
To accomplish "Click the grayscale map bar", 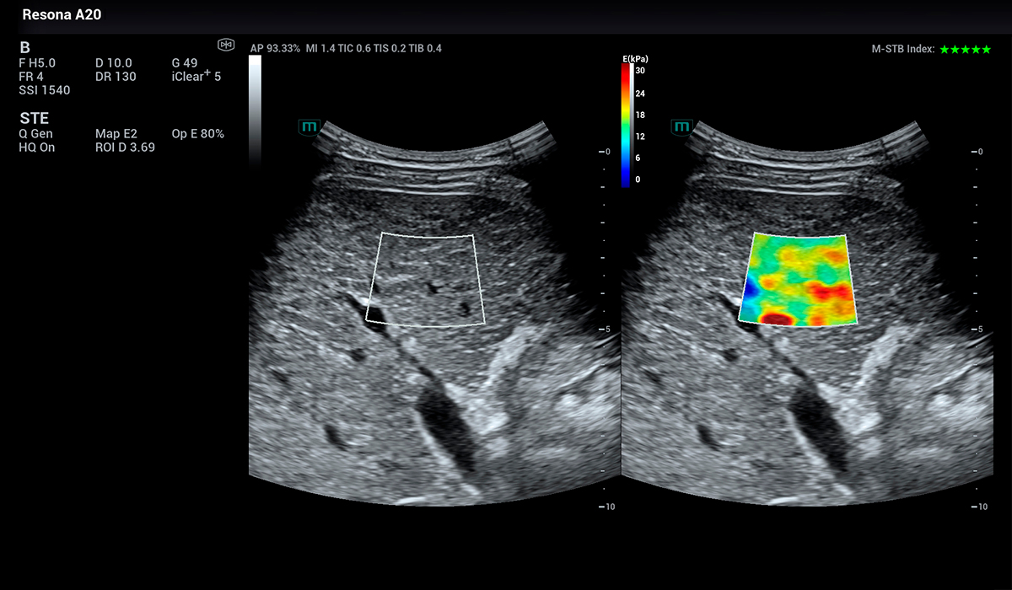I will click(x=255, y=110).
